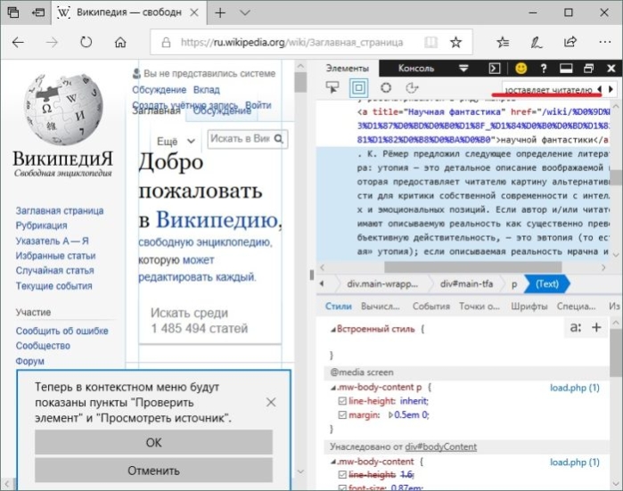The image size is (623, 491).
Task: Close the DevTools panel
Action: click(x=611, y=69)
